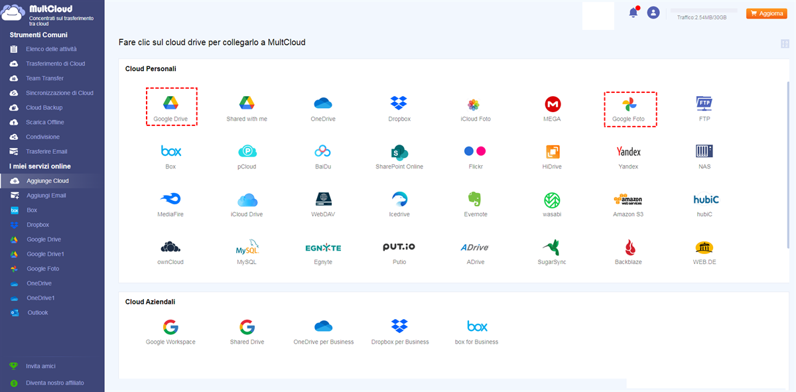
Task: Add hubiC cloud
Action: (x=706, y=199)
